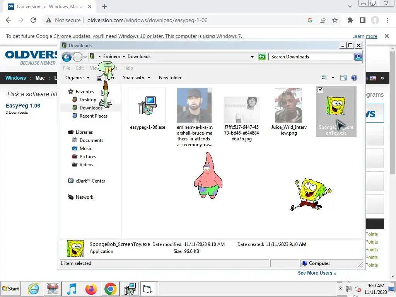
Task: Open the Start menu
Action: pos(10,288)
